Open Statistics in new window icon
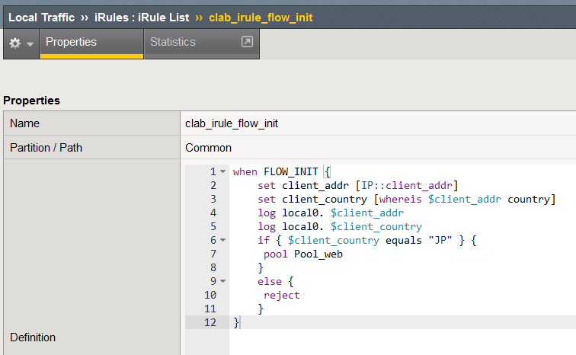Viewport: 576px width, 355px height. [247, 41]
